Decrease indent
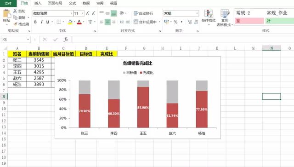294x167 pixels. coord(122,22)
